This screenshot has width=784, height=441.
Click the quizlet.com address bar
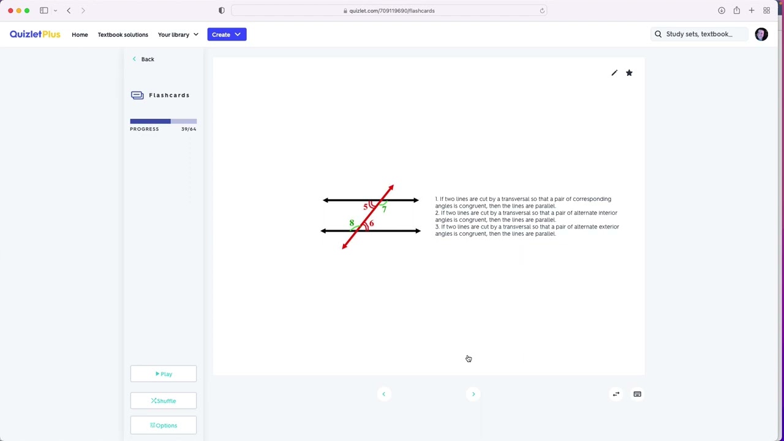pos(390,10)
